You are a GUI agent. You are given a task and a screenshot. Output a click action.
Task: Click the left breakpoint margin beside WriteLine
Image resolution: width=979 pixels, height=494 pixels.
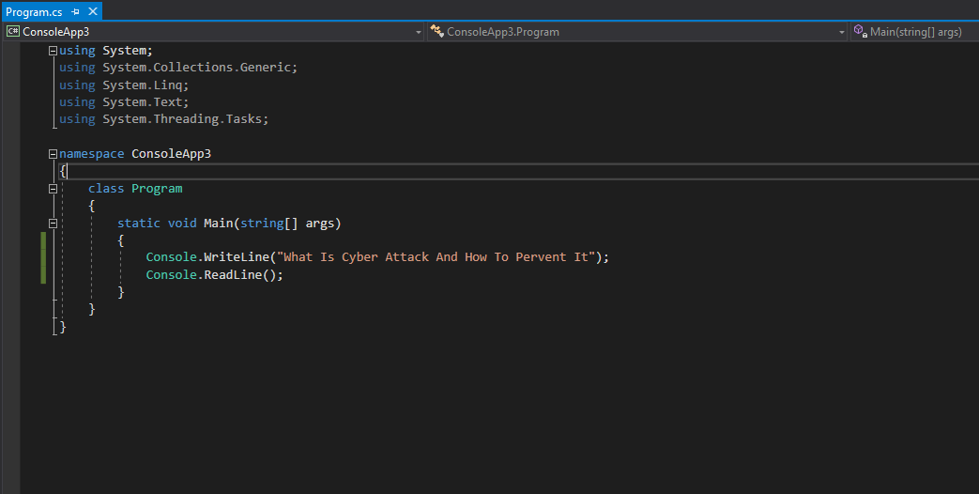click(10, 257)
